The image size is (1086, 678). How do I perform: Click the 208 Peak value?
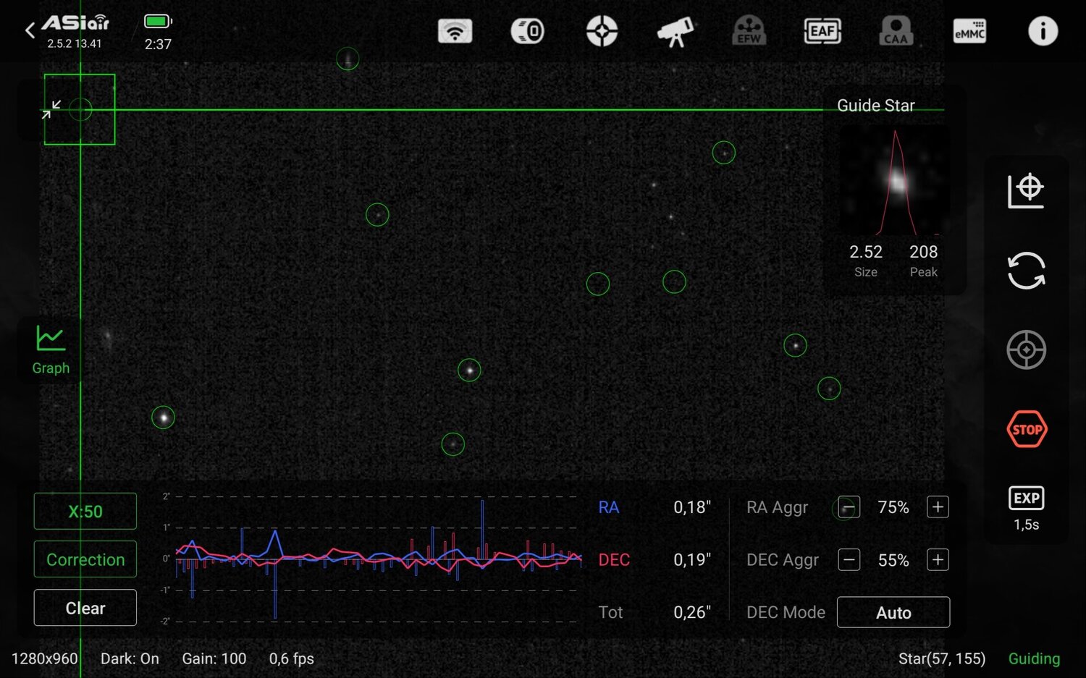tap(923, 252)
